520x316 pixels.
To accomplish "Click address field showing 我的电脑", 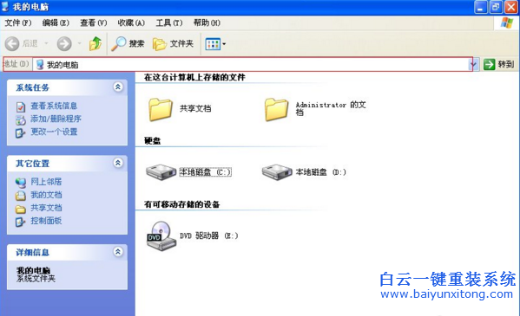I will (252, 64).
